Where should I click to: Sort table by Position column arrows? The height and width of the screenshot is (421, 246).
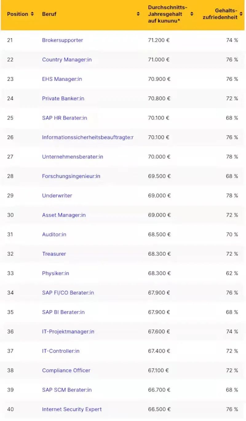[x=32, y=14]
